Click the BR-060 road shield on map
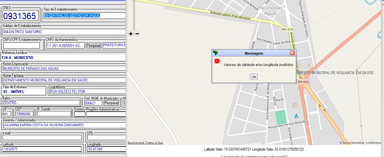The width and height of the screenshot is (384, 157). point(303,82)
